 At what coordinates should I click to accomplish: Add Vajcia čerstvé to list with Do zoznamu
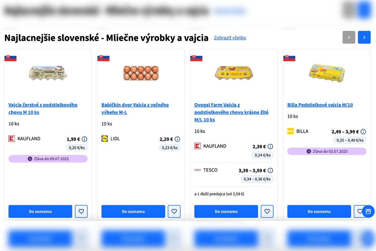pos(40,211)
